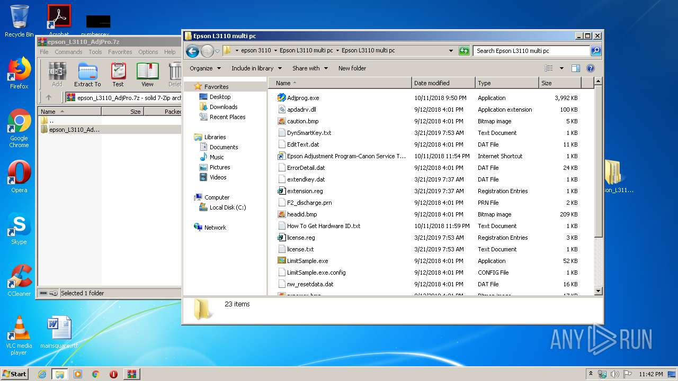Click the New folder button
Screen dimensions: 678x381
(352, 68)
